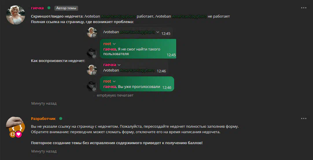Image resolution: width=313 pixels, height=160 pixels.
Task: Click the Автор темы badge
Action: click(x=66, y=8)
